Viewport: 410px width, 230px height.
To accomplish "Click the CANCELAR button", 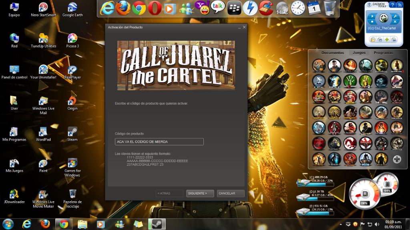I will click(x=230, y=193).
